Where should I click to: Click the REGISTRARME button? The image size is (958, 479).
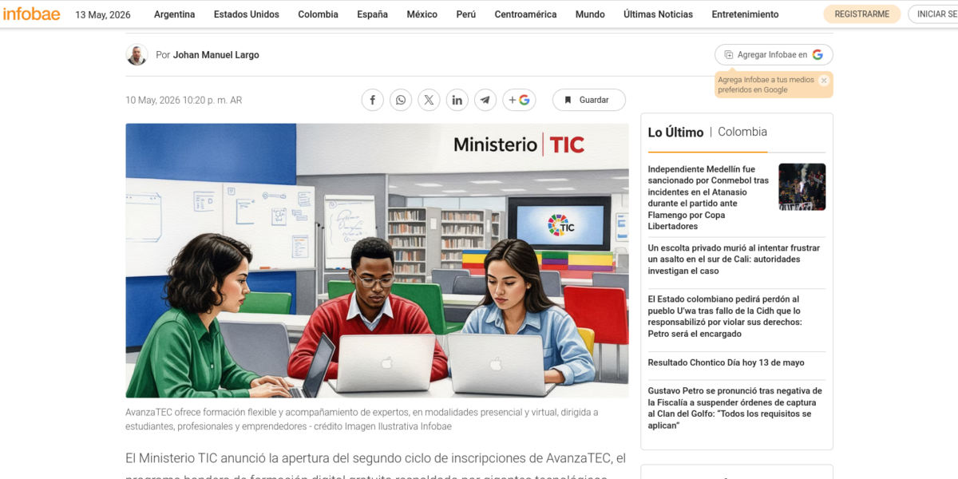[861, 14]
